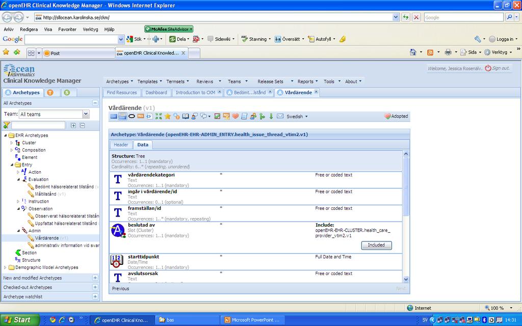This screenshot has width=522, height=326.
Task: Switch to Dashboard tab
Action: [156, 93]
